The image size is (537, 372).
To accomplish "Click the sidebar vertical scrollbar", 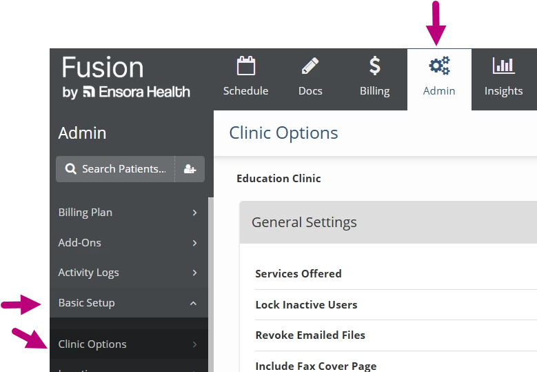I will point(211,284).
